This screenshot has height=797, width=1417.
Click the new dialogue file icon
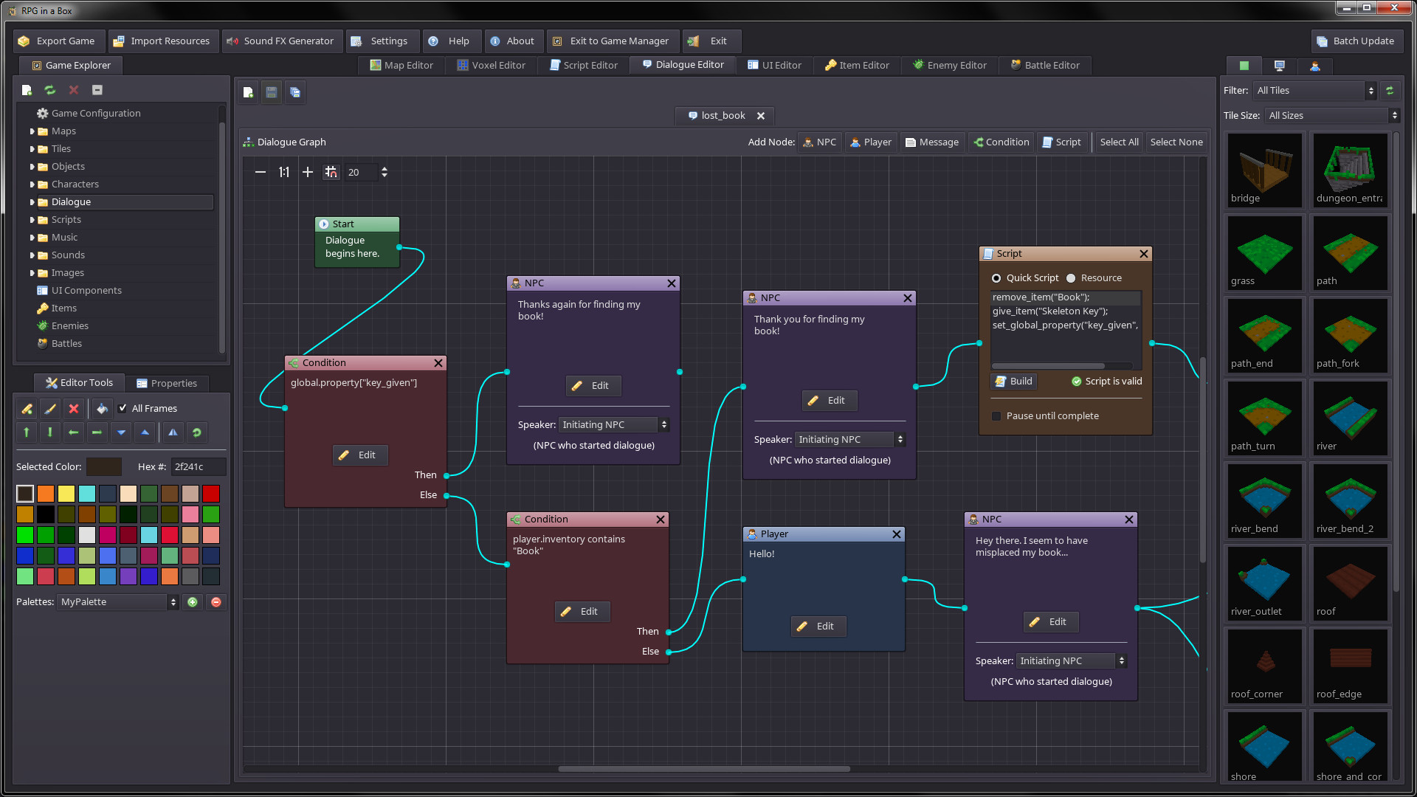coord(248,92)
